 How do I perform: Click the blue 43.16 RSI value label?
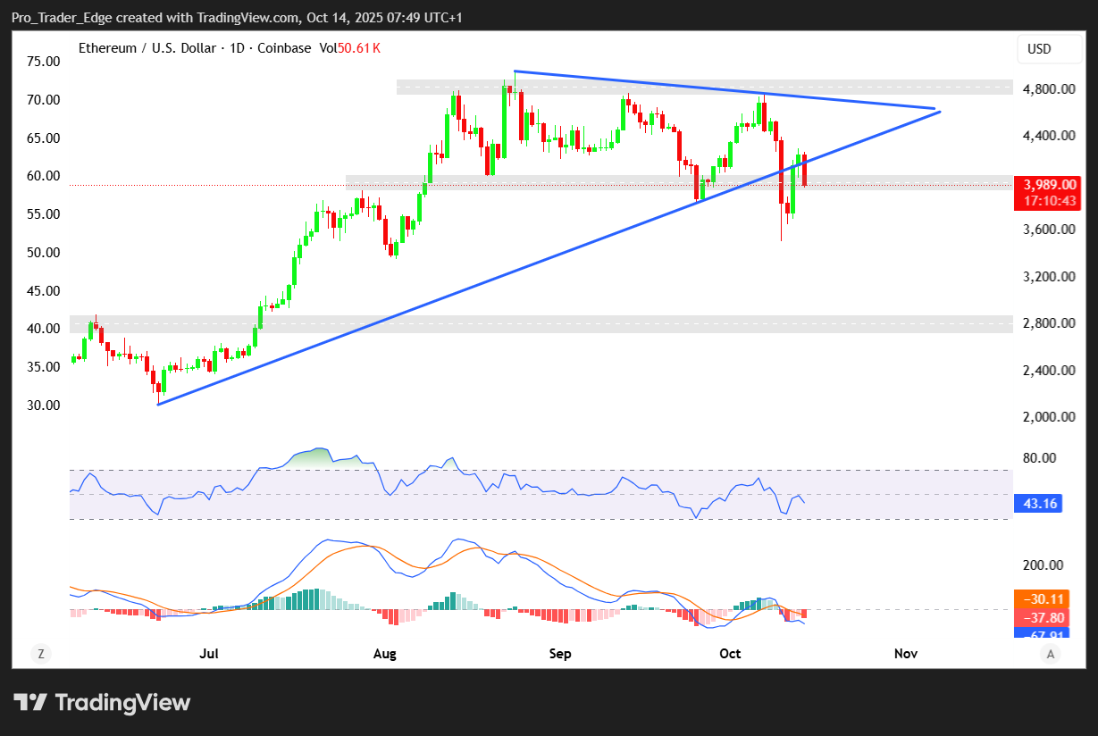tap(1040, 504)
